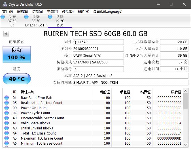The height and width of the screenshot is (150, 191).
Task: Open the 编辑(E) menu
Action: (22, 12)
